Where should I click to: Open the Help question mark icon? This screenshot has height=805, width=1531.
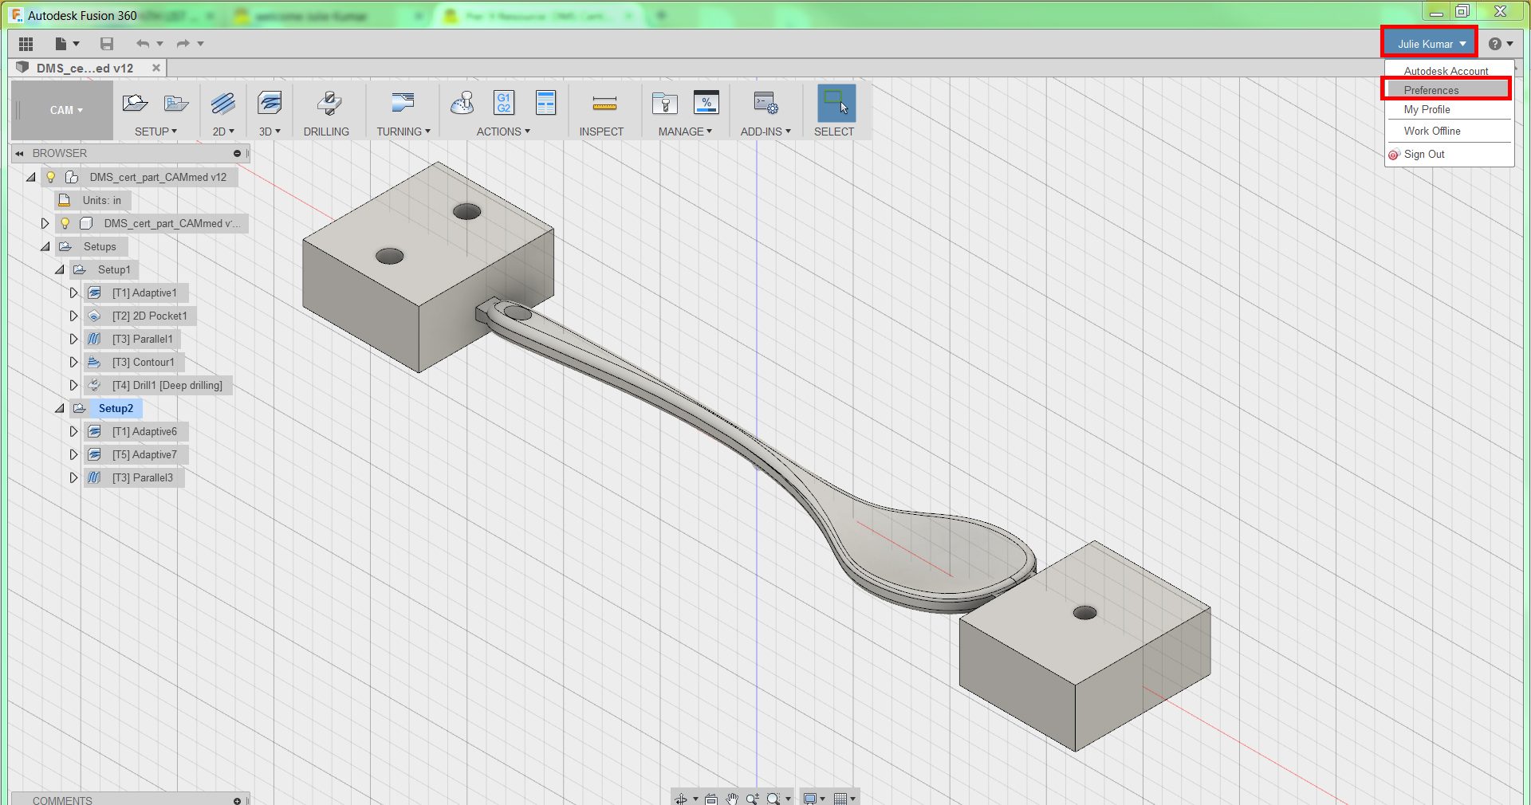[x=1495, y=44]
